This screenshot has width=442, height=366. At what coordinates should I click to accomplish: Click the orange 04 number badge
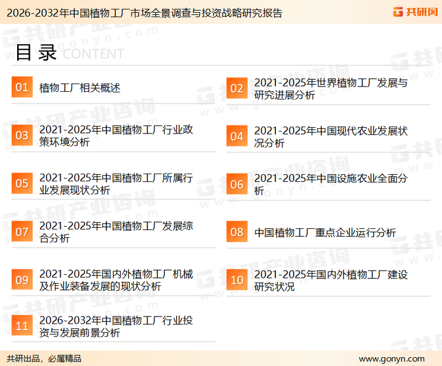click(x=237, y=136)
